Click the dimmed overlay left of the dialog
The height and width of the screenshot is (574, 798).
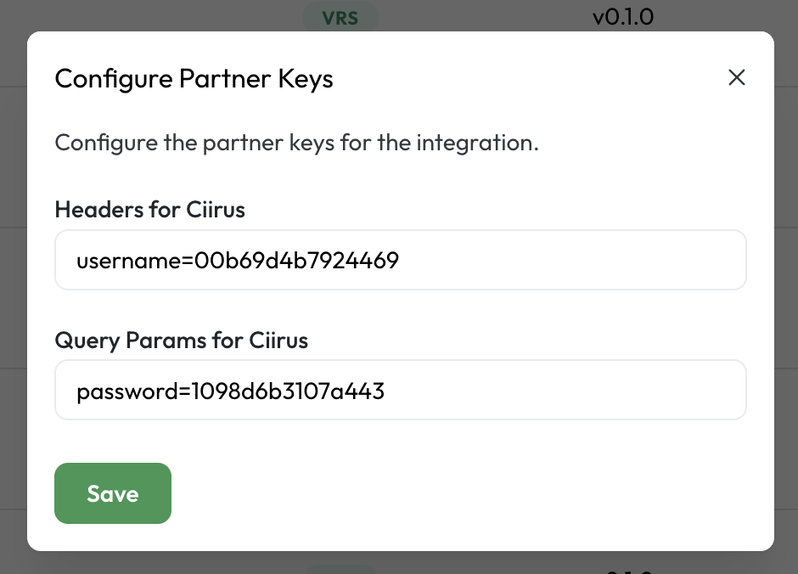[14, 297]
